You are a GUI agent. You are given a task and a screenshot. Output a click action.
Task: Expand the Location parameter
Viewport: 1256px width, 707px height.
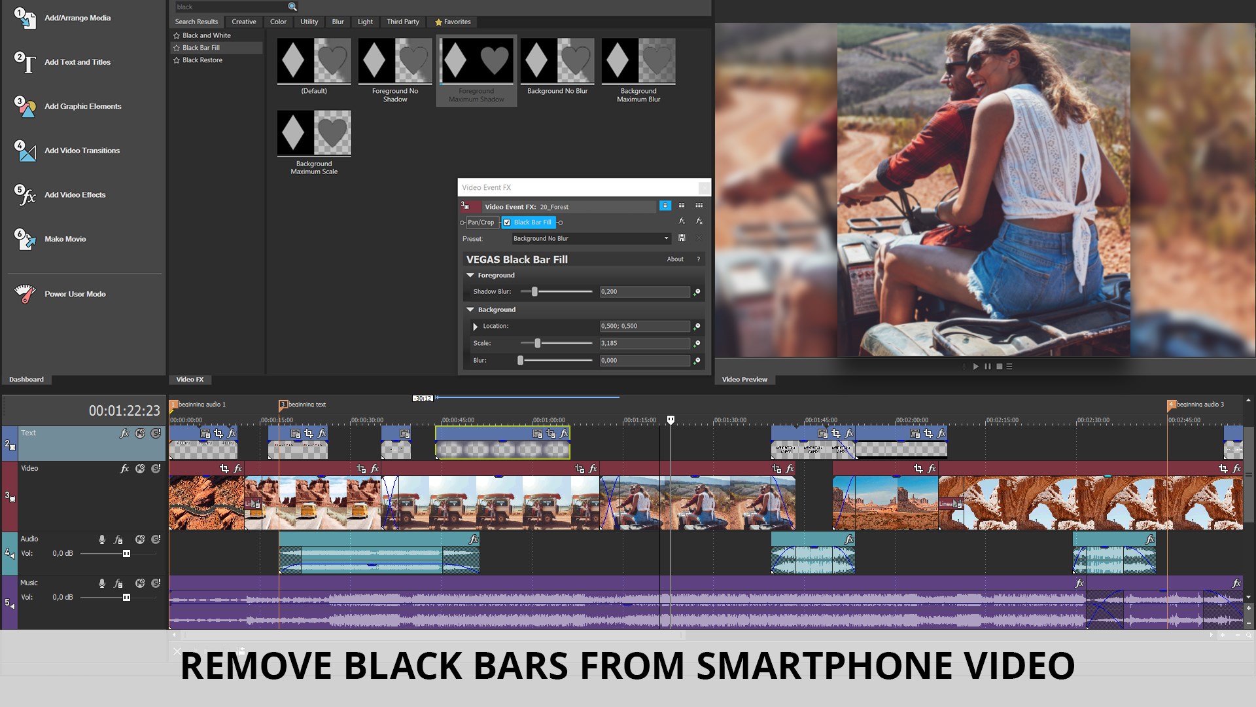(x=476, y=326)
